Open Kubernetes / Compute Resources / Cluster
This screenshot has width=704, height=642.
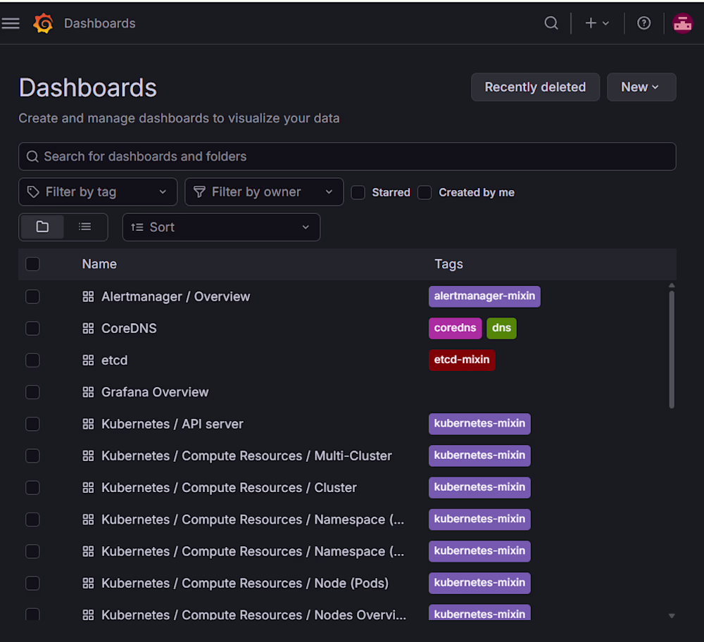point(229,488)
